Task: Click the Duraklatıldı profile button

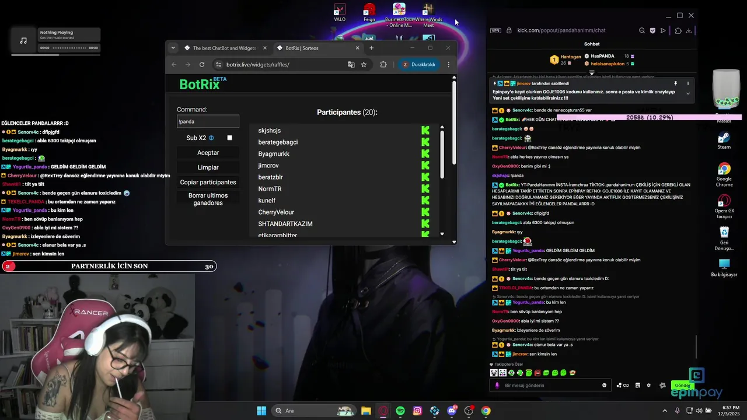Action: pyautogui.click(x=418, y=65)
